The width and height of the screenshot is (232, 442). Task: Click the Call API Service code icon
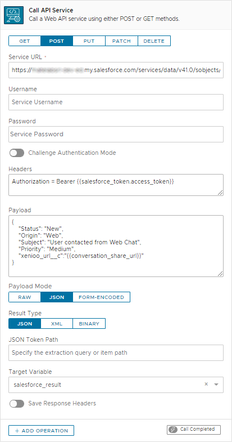pos(14,16)
